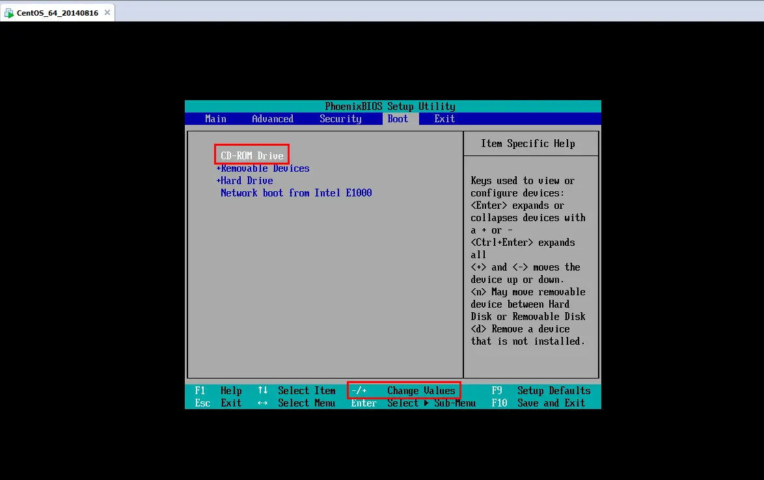
Task: Click the Esc Exit hint
Action: (x=218, y=403)
